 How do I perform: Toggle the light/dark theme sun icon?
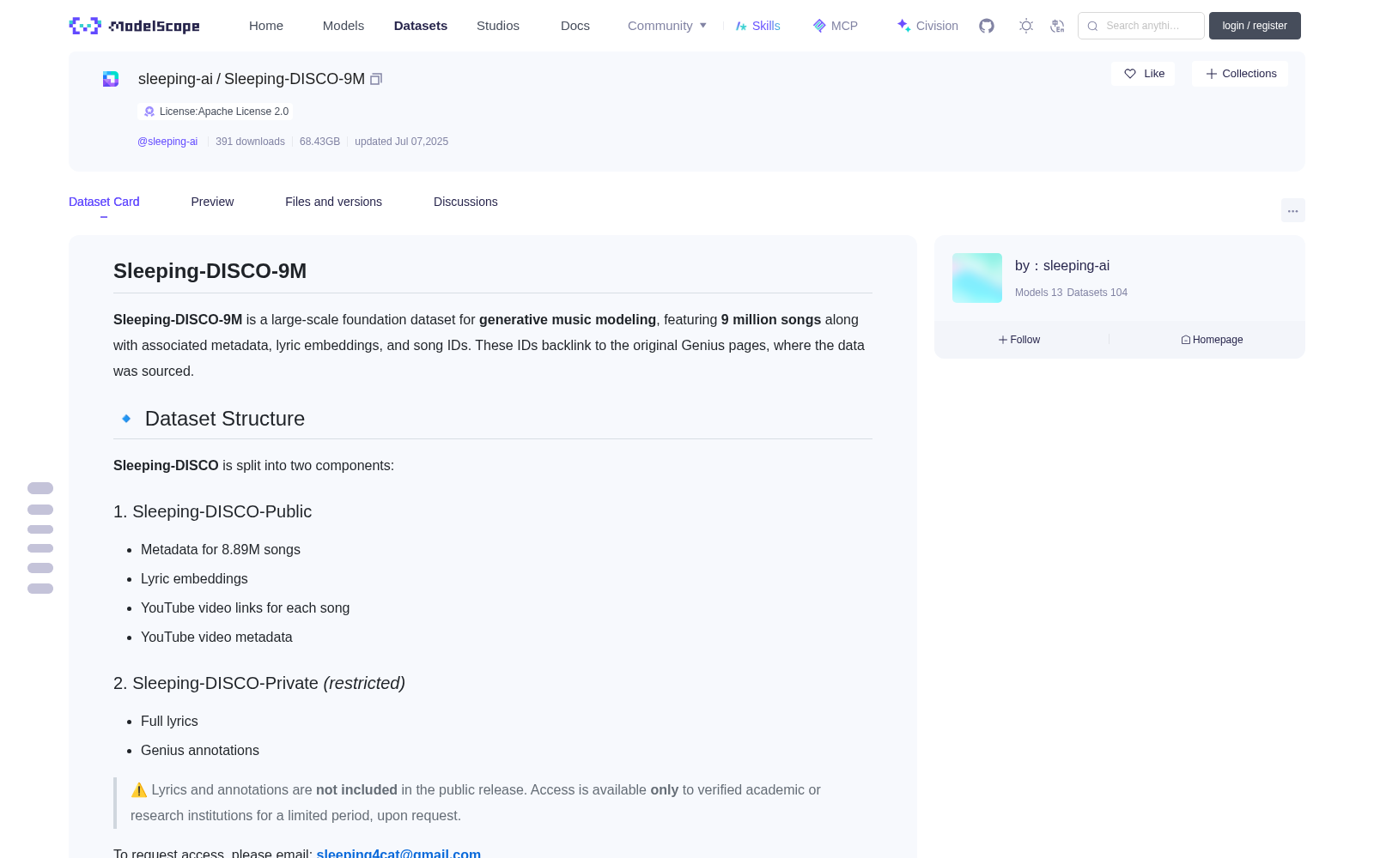1026,26
